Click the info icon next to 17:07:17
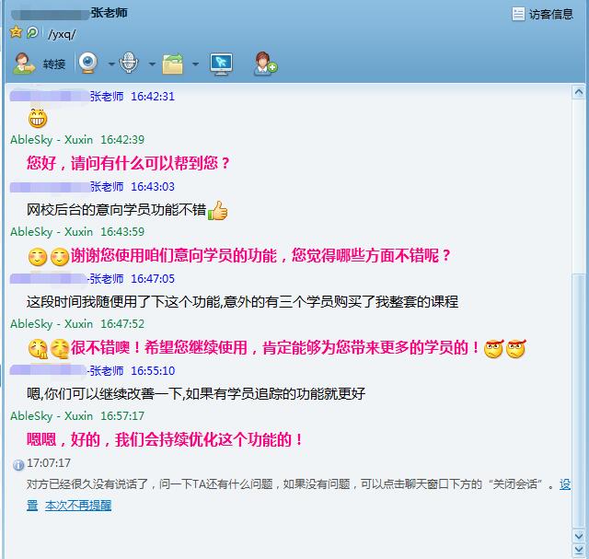This screenshot has height=559, width=589. (17, 463)
